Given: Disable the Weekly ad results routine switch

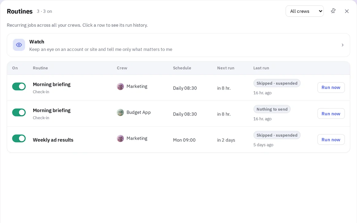Looking at the screenshot, I should 19,138.
